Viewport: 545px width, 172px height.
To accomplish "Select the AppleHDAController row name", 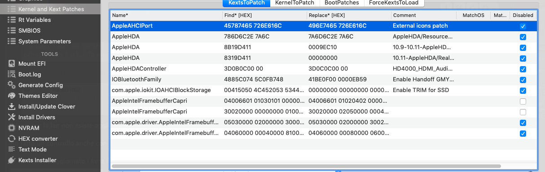I will [x=139, y=69].
